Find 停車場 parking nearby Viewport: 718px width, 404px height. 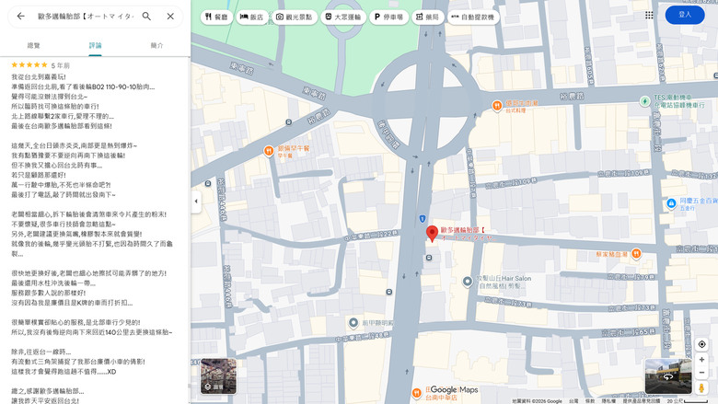coord(388,17)
